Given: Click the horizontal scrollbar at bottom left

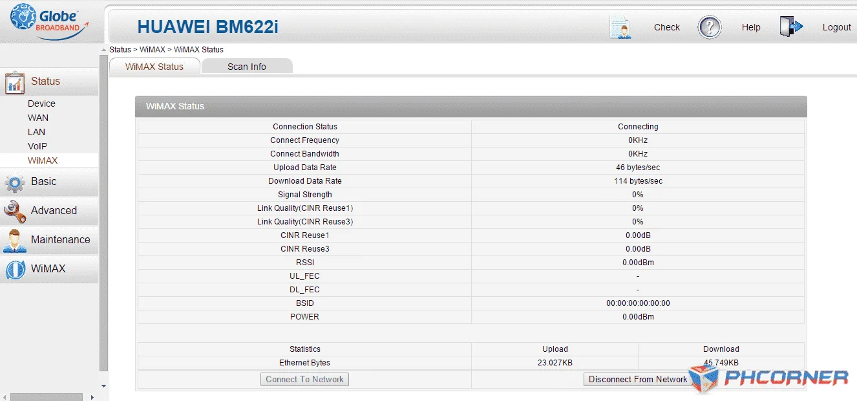Looking at the screenshot, I should (x=47, y=396).
